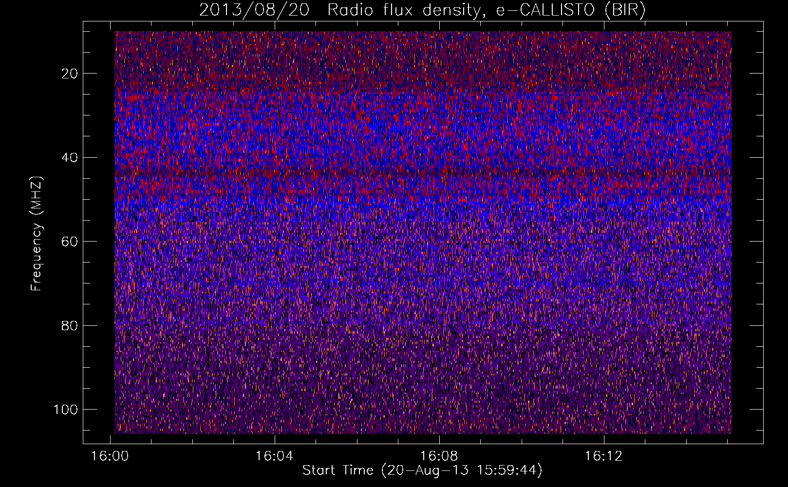Image resolution: width=788 pixels, height=487 pixels.
Task: Click the 16:12 time tick label
Action: (x=604, y=456)
